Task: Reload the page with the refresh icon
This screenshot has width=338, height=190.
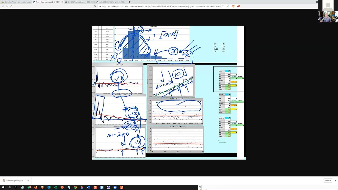Action: [x=11, y=6]
